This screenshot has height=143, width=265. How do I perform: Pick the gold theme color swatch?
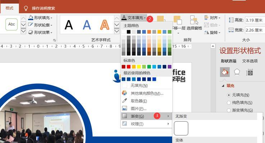pos(159,32)
